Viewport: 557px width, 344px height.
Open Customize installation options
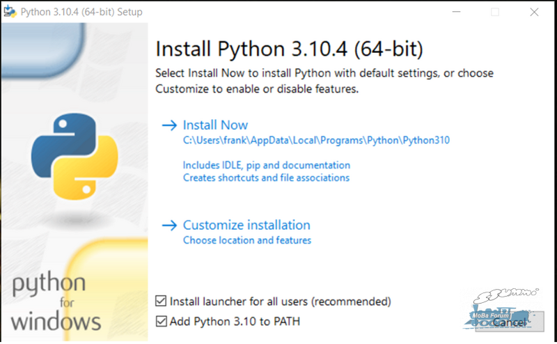tap(246, 226)
